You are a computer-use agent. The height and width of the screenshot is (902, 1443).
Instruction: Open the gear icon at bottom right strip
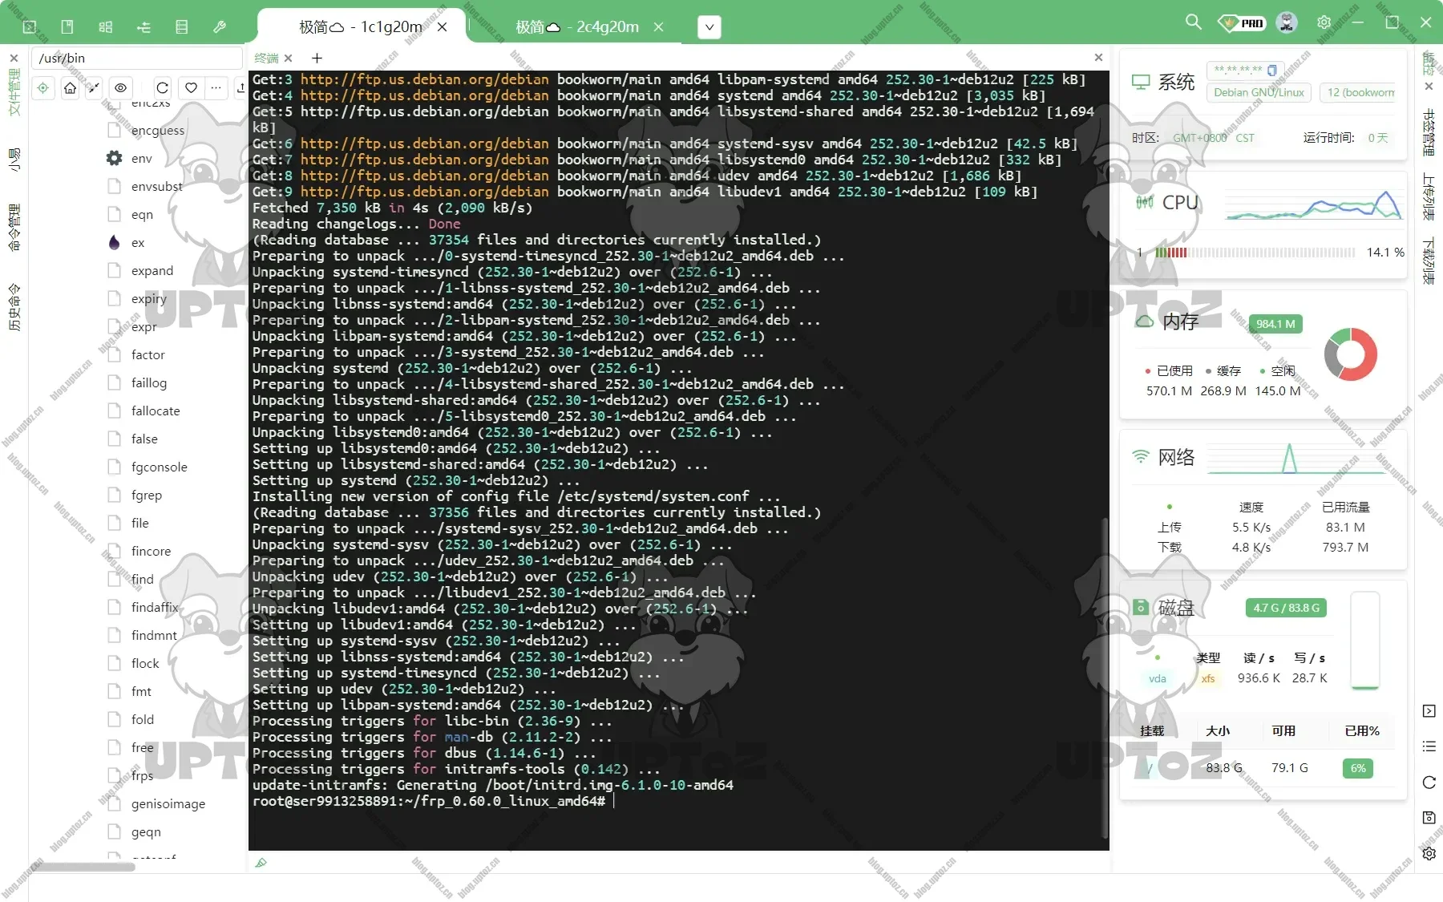pyautogui.click(x=1429, y=854)
